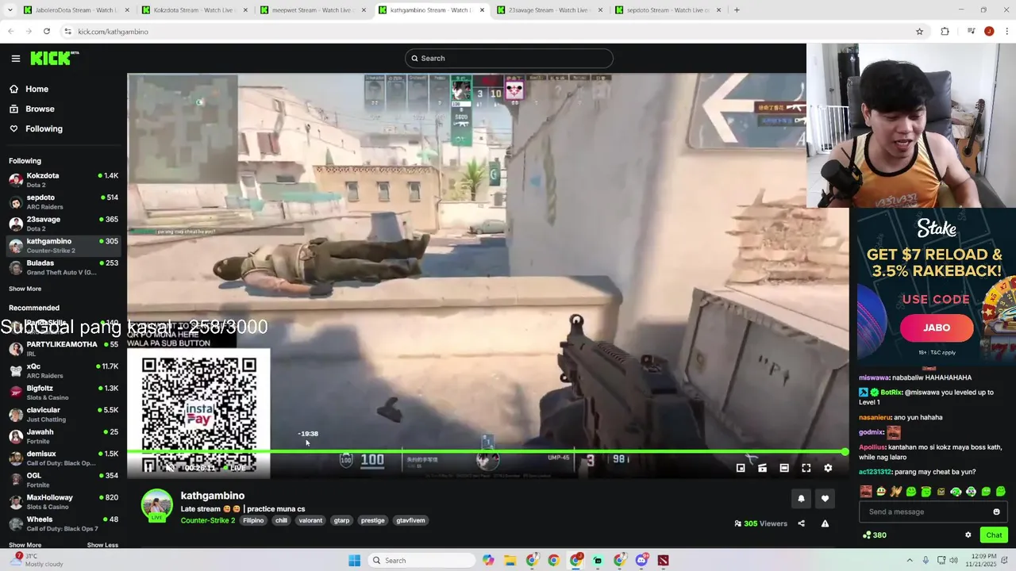The image size is (1016, 571).
Task: Open 23savage channel in sidebar
Action: tap(63, 224)
